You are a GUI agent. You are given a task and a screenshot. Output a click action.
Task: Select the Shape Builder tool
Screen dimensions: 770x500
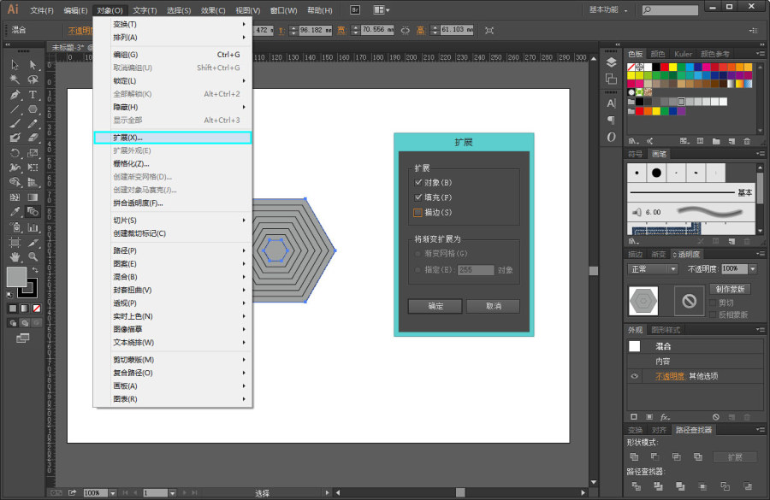coord(15,182)
